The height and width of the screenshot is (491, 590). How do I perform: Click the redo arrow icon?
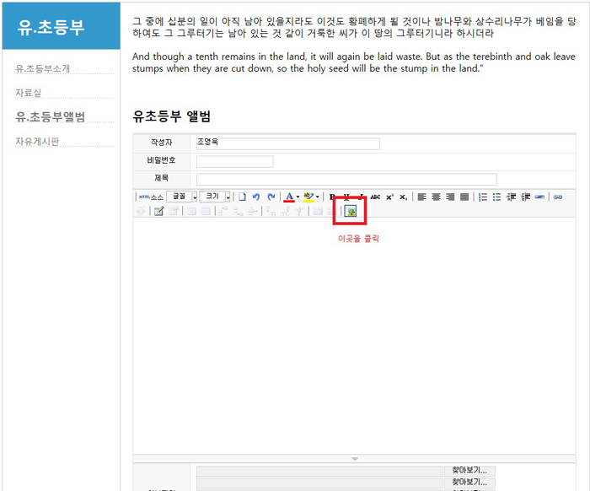point(271,197)
